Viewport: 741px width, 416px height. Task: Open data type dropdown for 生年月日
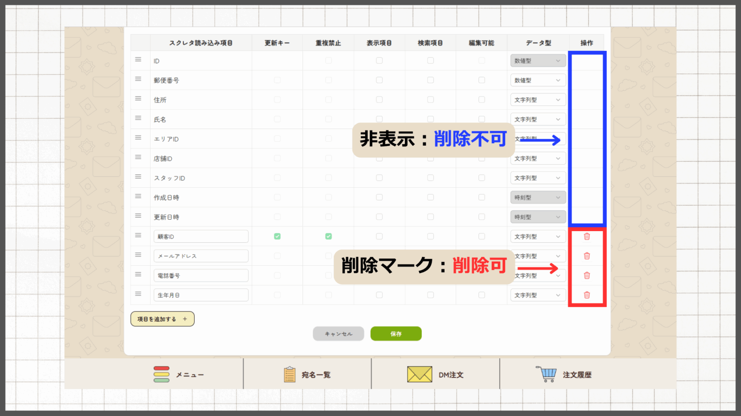pos(538,295)
